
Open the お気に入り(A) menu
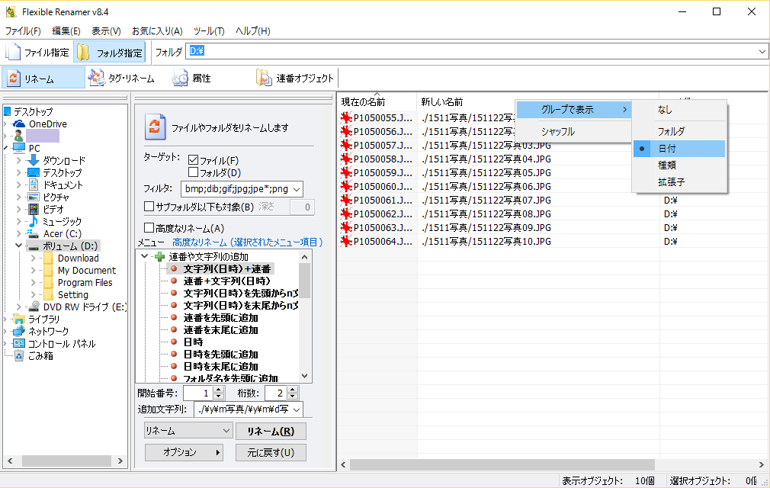157,31
